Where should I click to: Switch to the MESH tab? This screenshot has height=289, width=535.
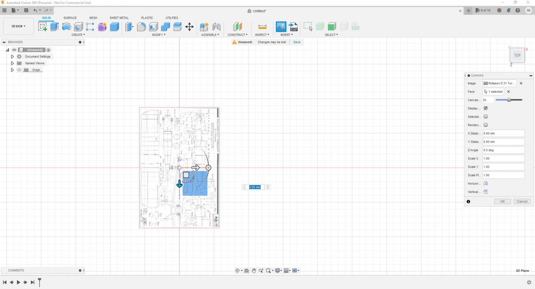(x=93, y=18)
